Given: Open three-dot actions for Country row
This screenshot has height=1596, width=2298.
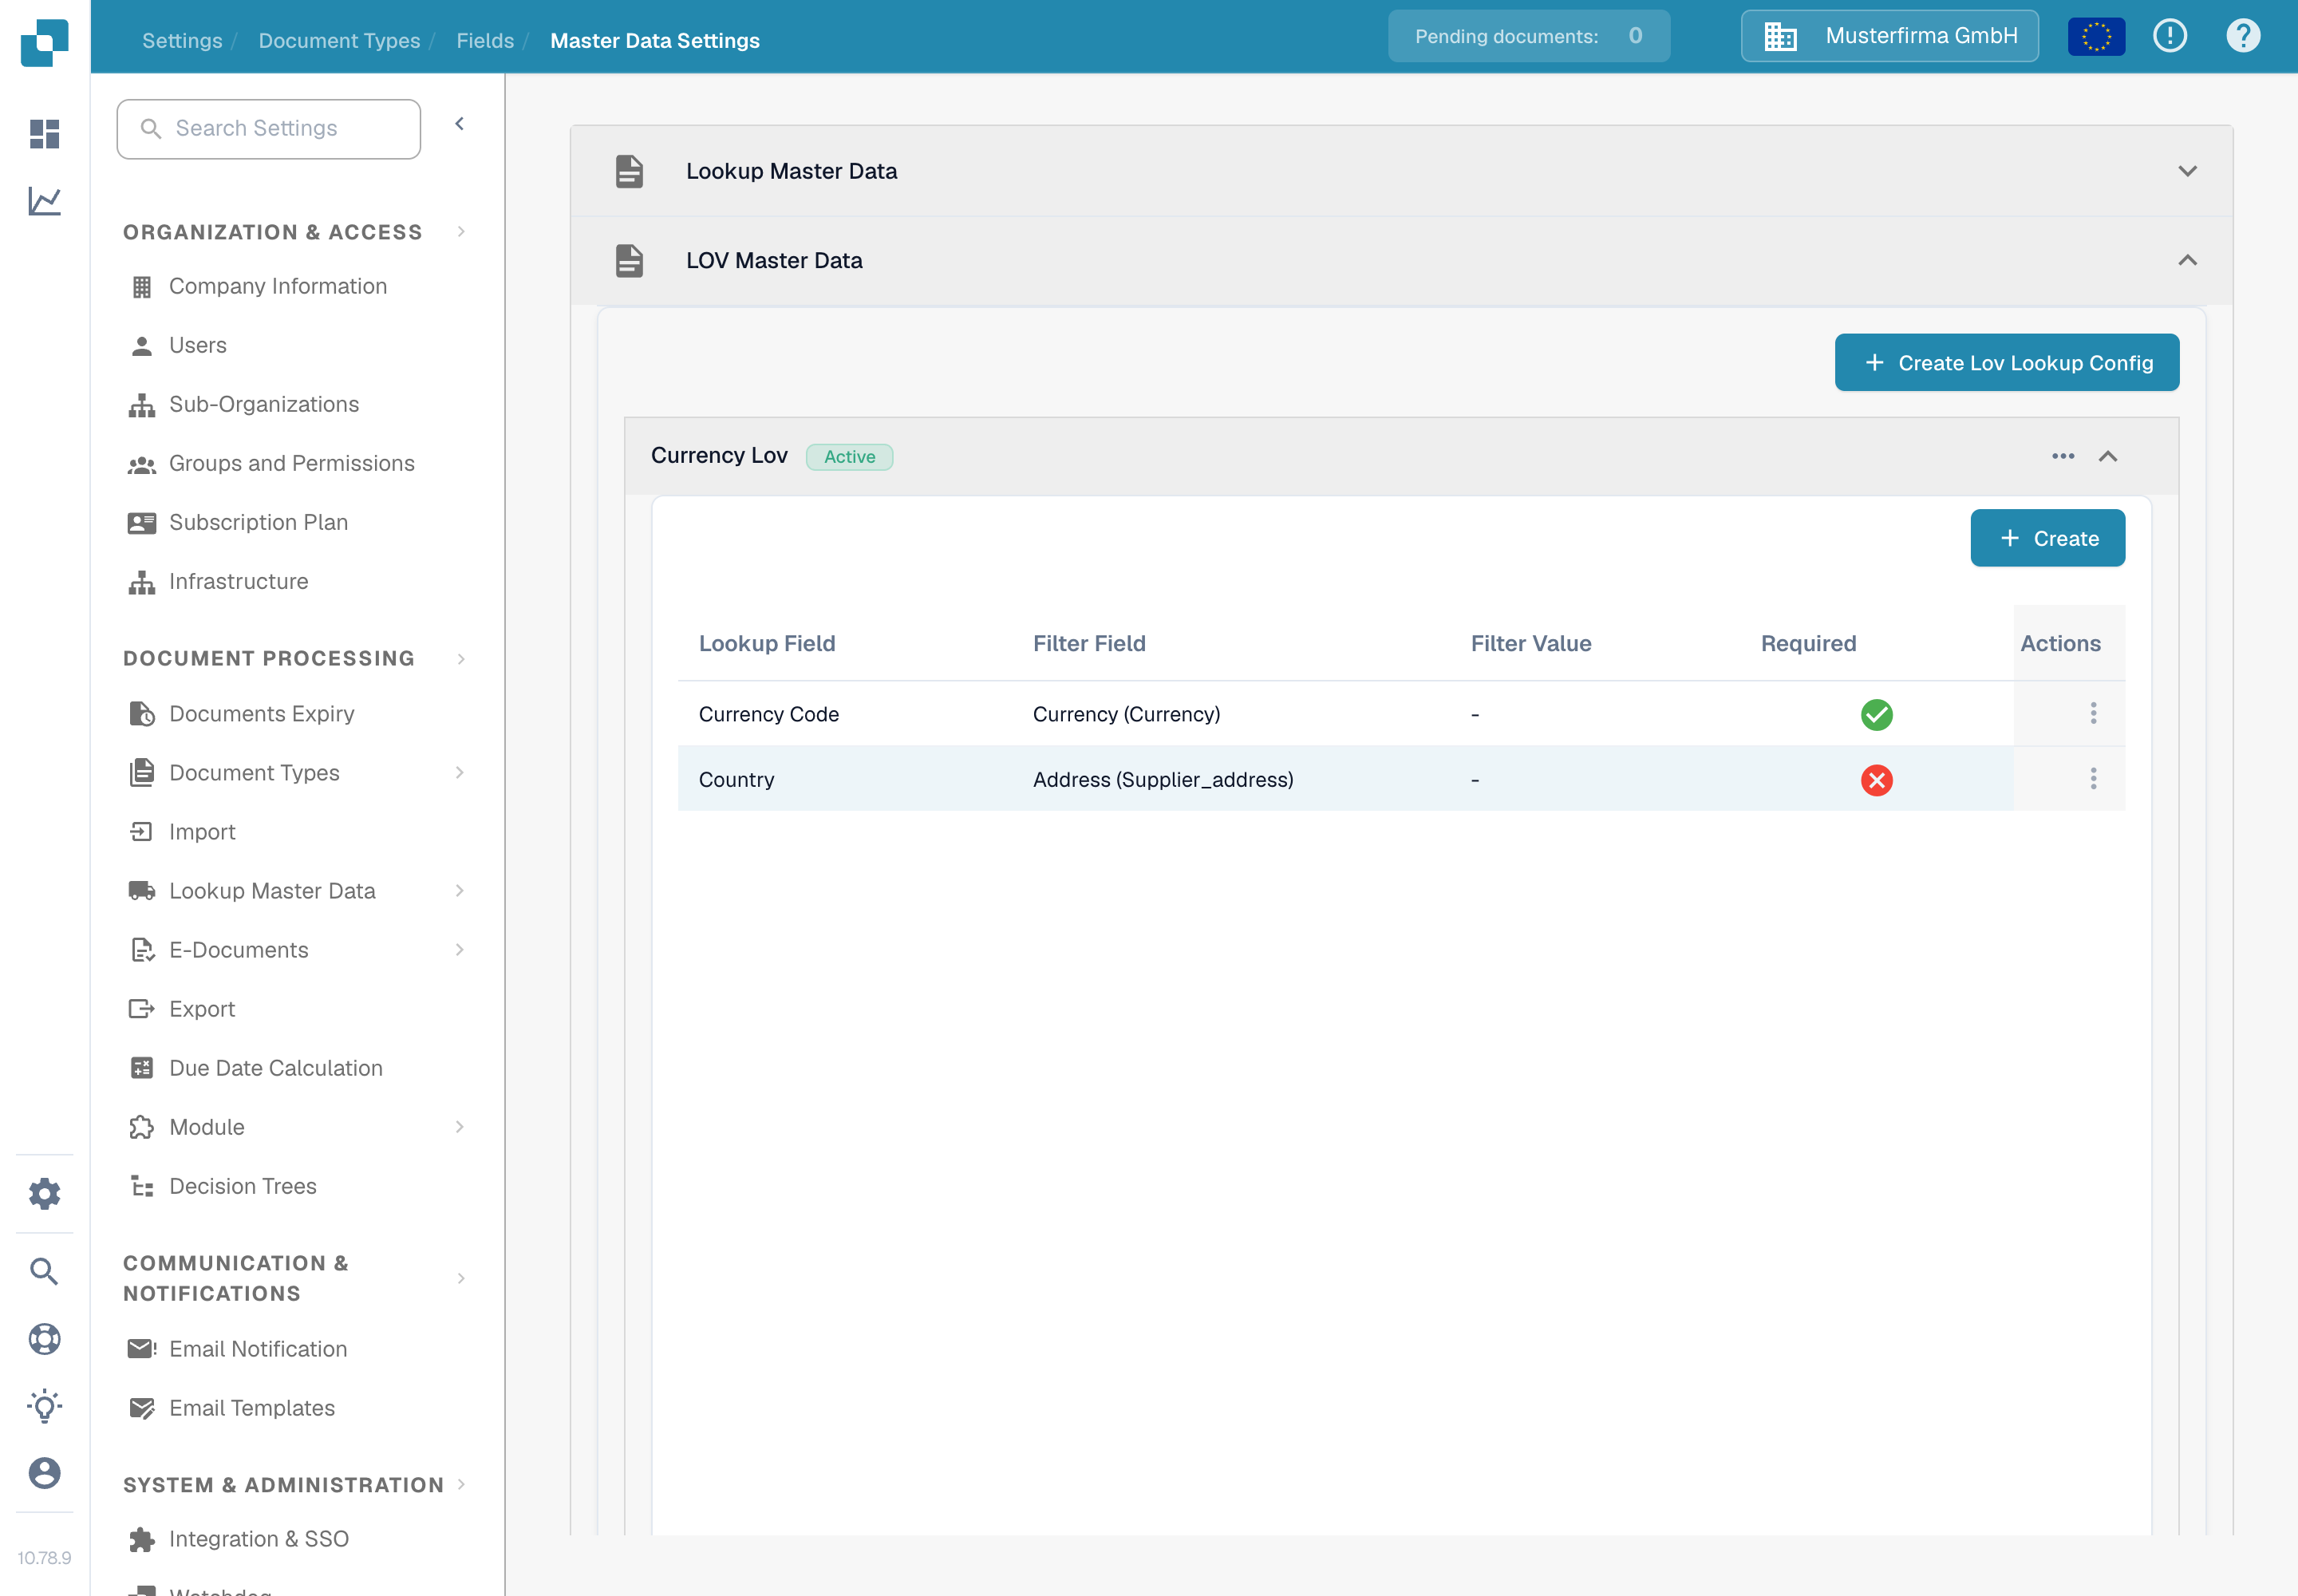Looking at the screenshot, I should coord(2093,778).
